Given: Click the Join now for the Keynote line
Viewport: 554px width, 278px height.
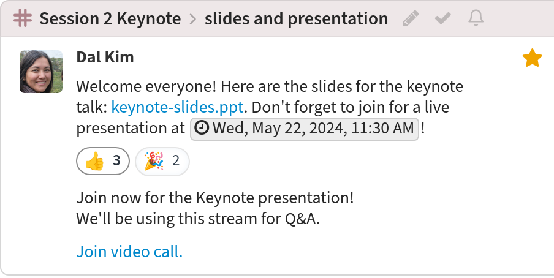Looking at the screenshot, I should [215, 198].
